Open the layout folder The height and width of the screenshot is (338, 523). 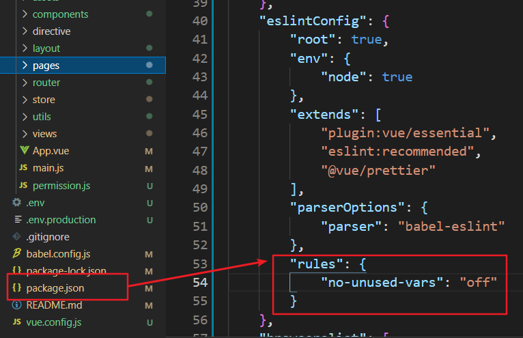(x=46, y=48)
